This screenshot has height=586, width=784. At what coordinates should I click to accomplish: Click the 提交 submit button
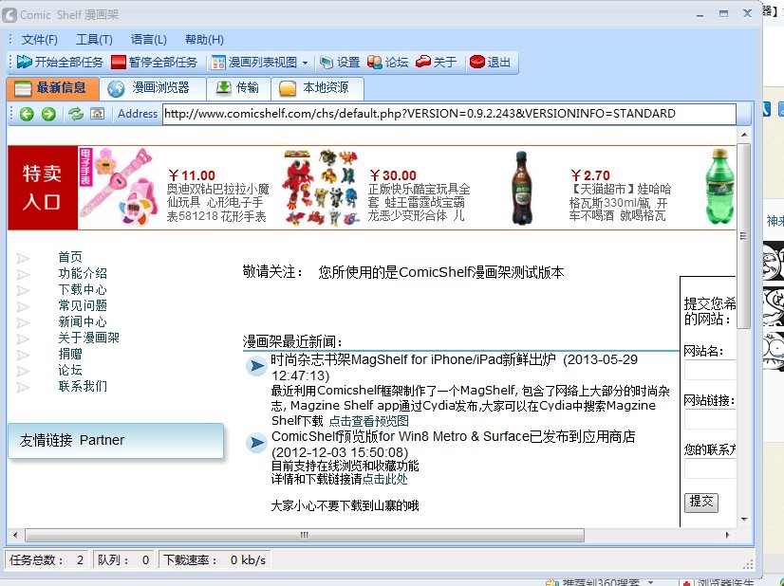(x=701, y=502)
